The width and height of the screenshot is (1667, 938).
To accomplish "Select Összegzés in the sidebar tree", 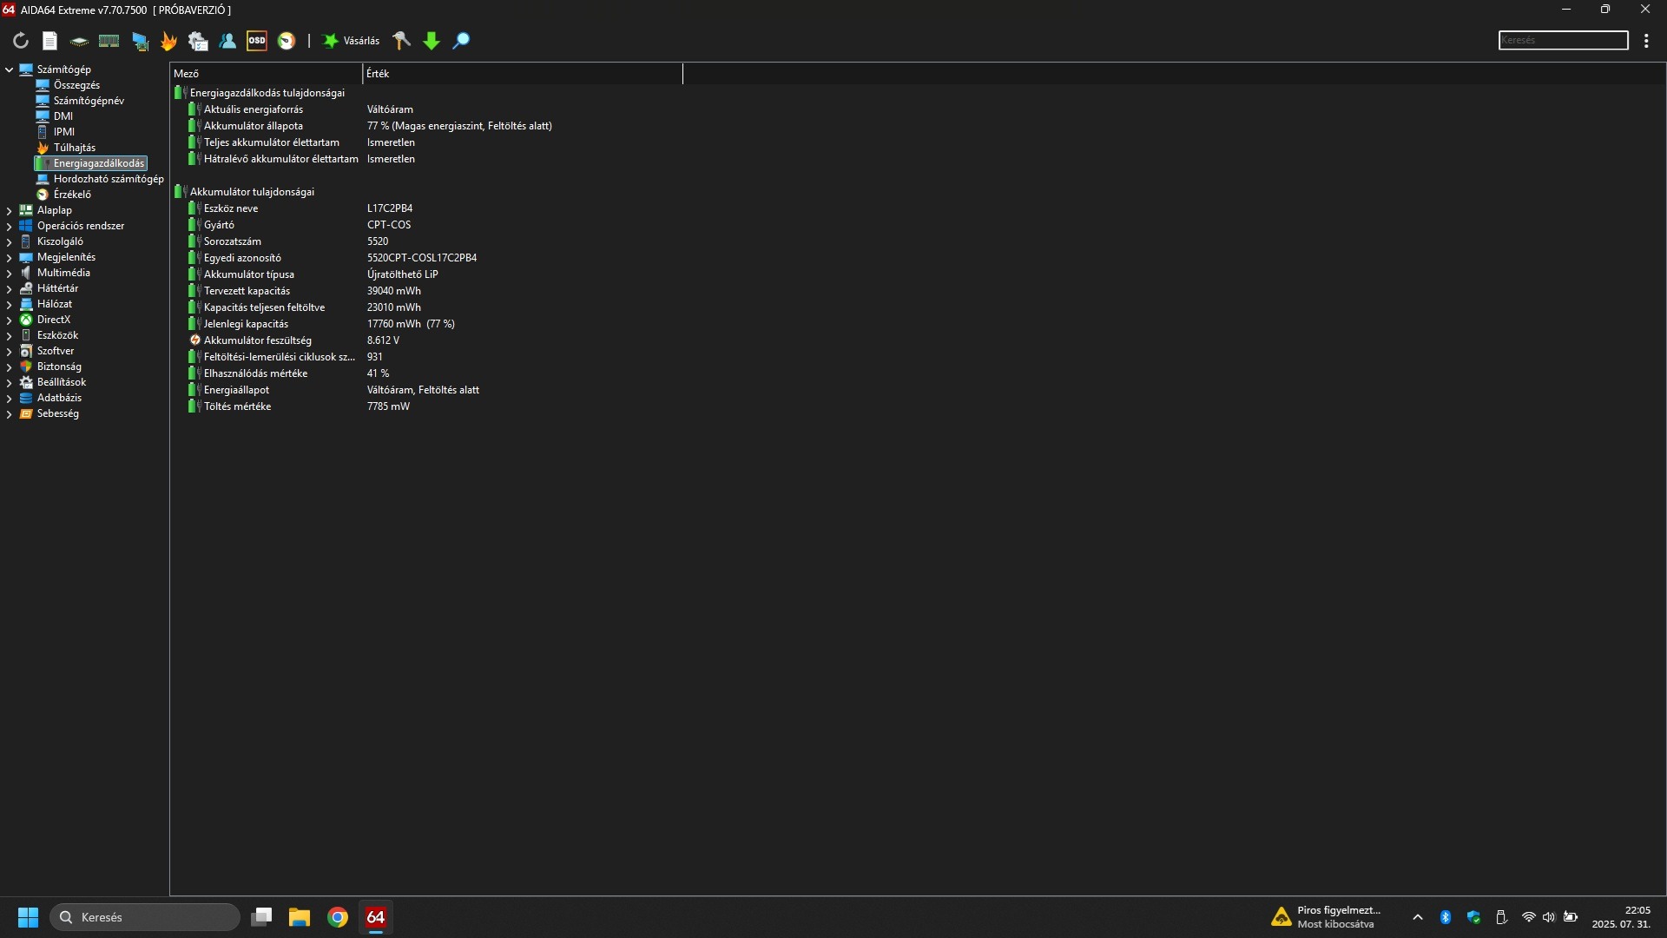I will tap(76, 85).
